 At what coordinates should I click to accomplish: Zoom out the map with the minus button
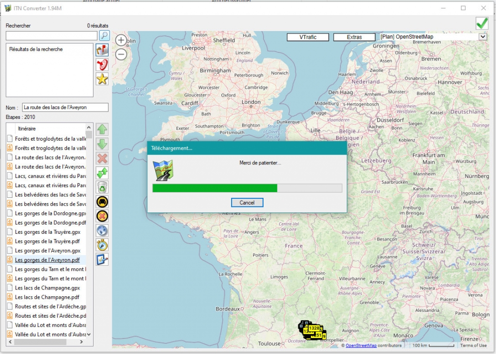[121, 54]
